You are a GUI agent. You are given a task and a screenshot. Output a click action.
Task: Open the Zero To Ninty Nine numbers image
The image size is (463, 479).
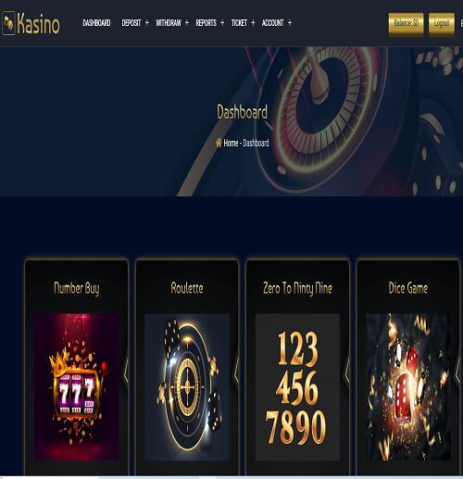[297, 387]
